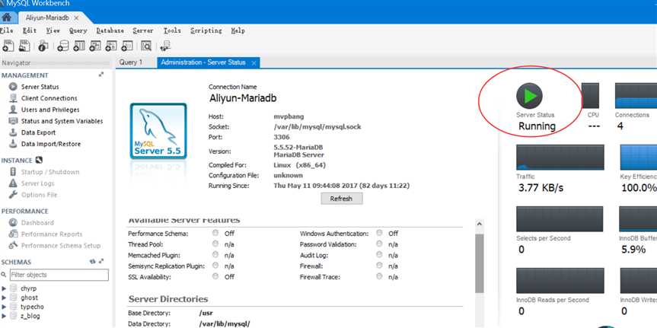Open the View menu
Image resolution: width=657 pixels, height=328 pixels.
53,30
